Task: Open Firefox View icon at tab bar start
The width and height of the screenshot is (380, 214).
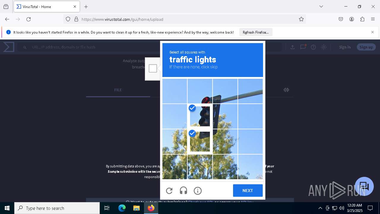Action: click(6, 7)
